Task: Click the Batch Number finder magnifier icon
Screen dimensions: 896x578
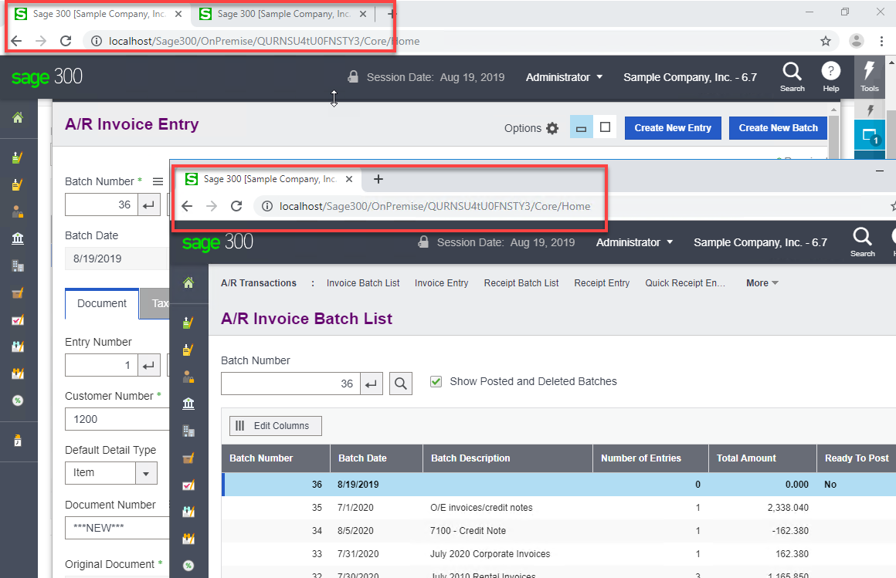Action: [401, 384]
